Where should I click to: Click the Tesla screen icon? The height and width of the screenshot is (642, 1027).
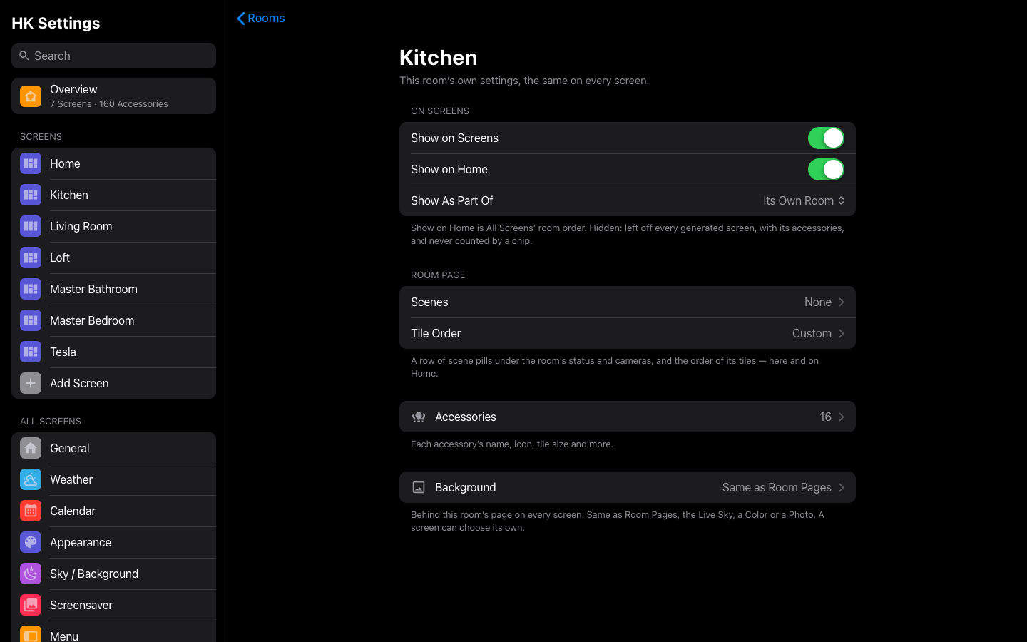(x=31, y=352)
